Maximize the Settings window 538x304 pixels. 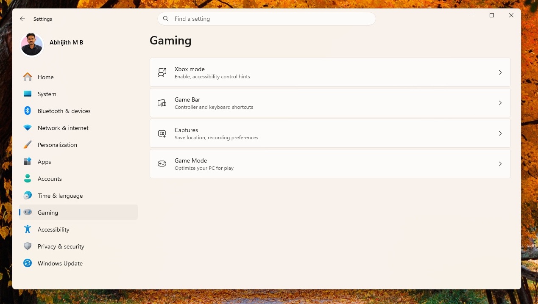coord(492,15)
